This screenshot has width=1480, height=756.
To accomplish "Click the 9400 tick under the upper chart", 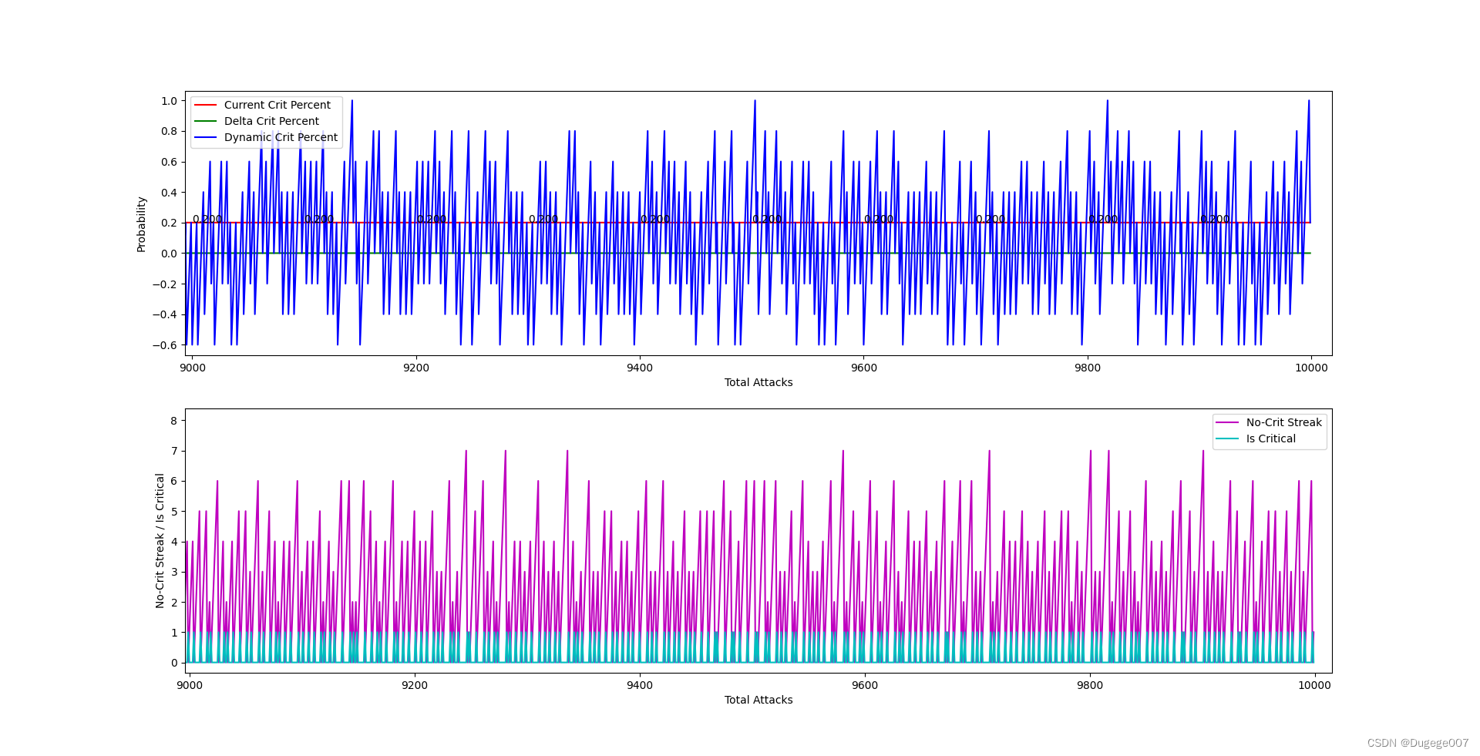I will (640, 368).
